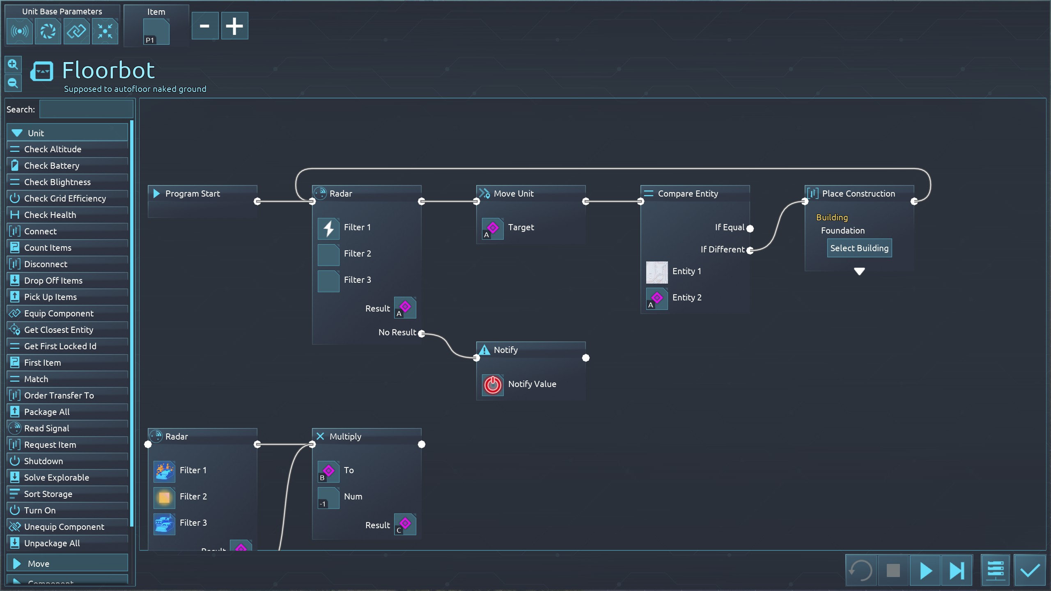1051x591 pixels.
Task: Click the P1 item parameter slot
Action: (x=156, y=32)
